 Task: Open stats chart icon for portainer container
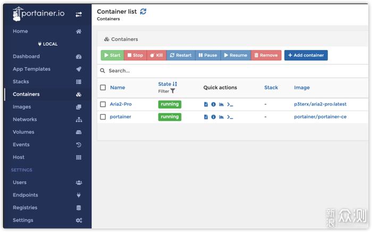pos(222,117)
